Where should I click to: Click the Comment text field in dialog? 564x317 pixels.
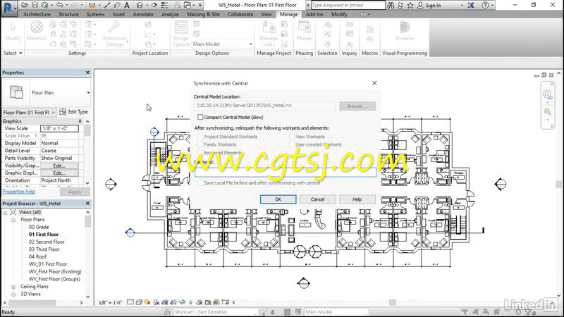(286, 172)
